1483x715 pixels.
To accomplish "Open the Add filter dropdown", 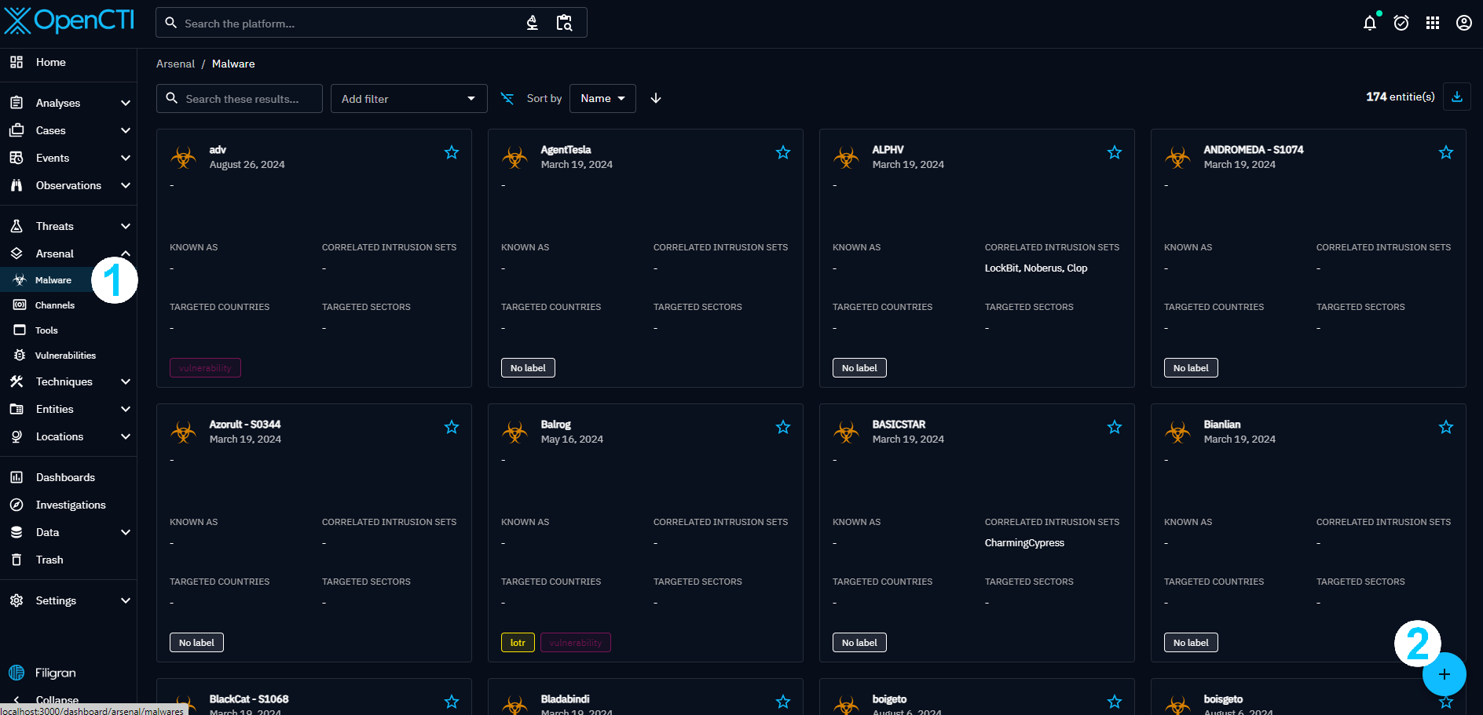I will tap(408, 99).
